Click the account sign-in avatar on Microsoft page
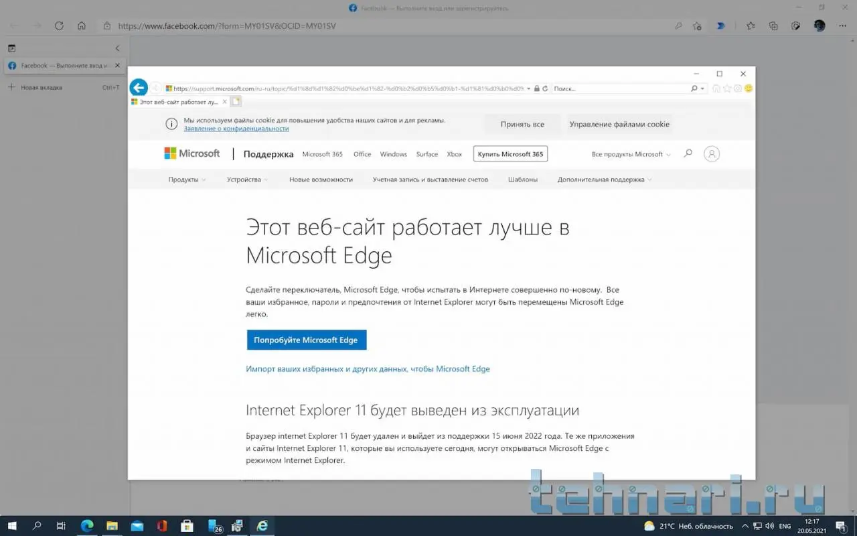This screenshot has width=857, height=536. 712,153
